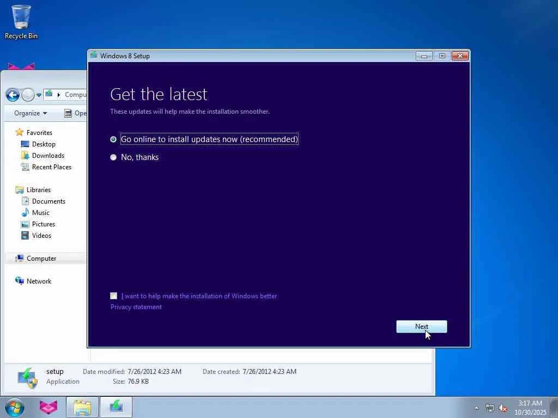Screen dimensions: 558x418
Task: Click the Favorites star icon
Action: point(19,132)
